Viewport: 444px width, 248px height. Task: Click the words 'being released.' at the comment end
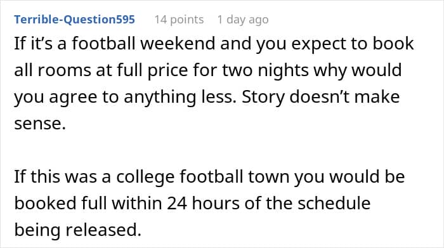(x=77, y=230)
